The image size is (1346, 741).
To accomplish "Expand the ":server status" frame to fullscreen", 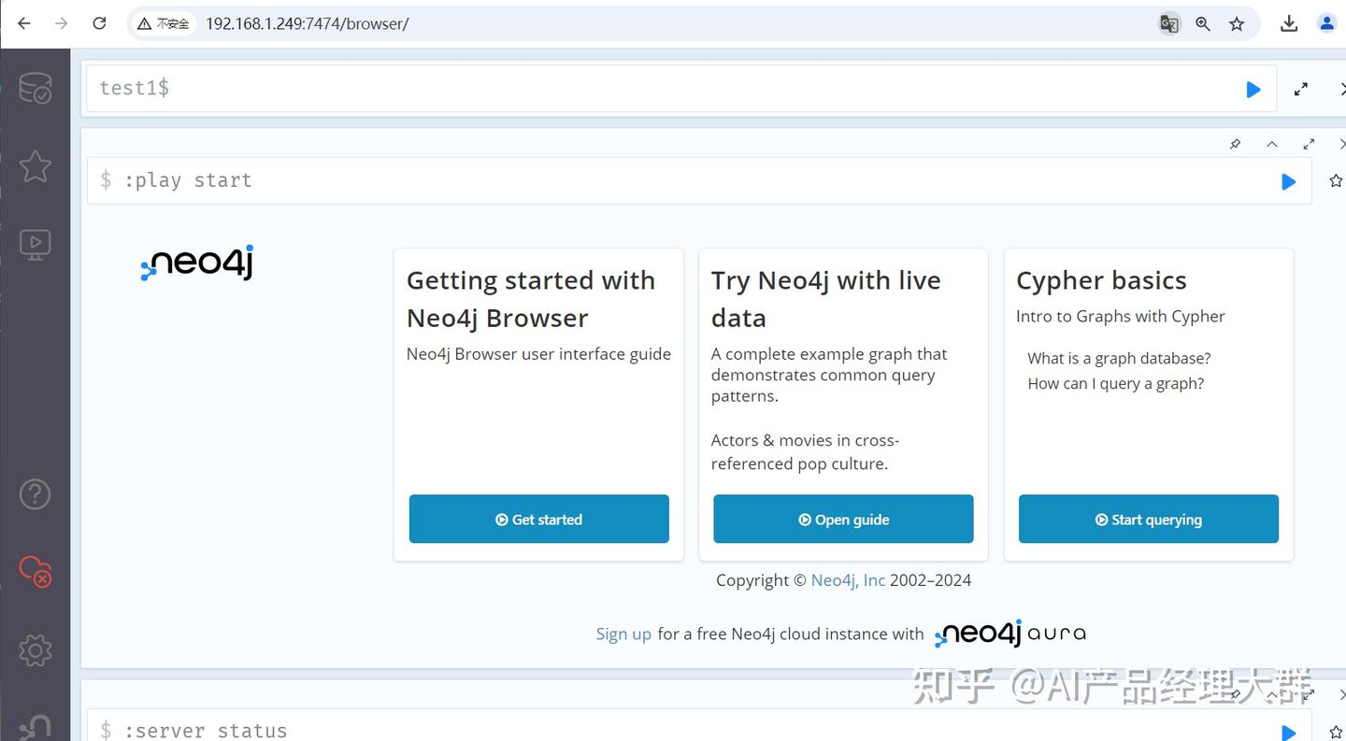I will tap(1309, 695).
